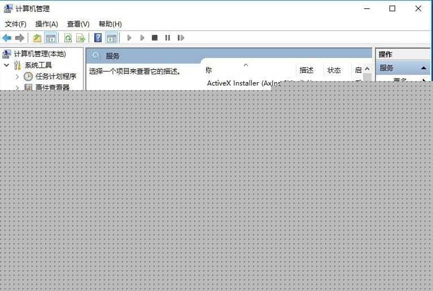Image resolution: width=433 pixels, height=291 pixels.
Task: Minimize the Computer Management window
Action: tap(367, 9)
